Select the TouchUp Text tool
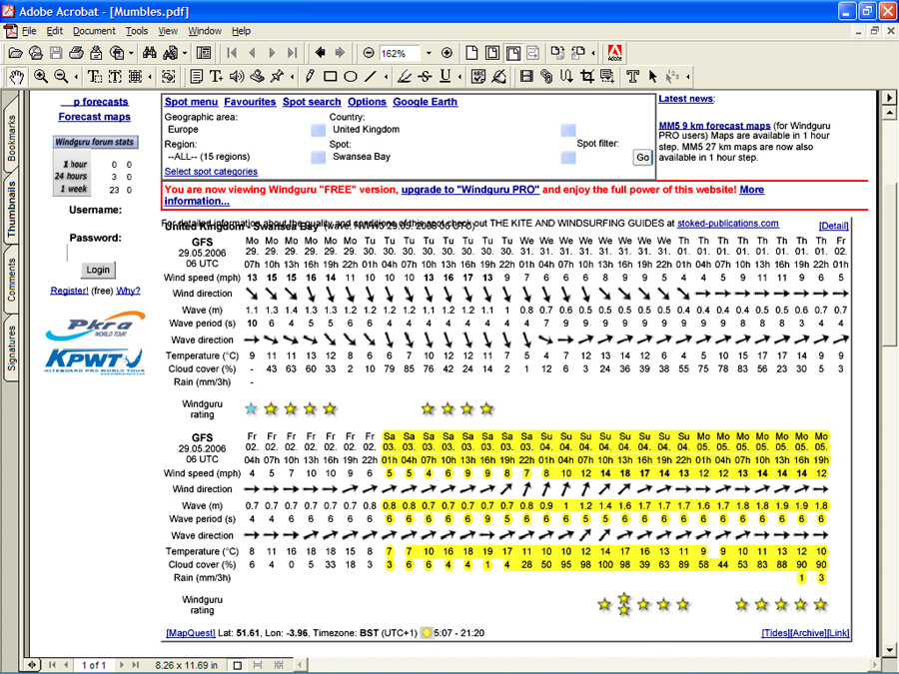 pos(632,76)
